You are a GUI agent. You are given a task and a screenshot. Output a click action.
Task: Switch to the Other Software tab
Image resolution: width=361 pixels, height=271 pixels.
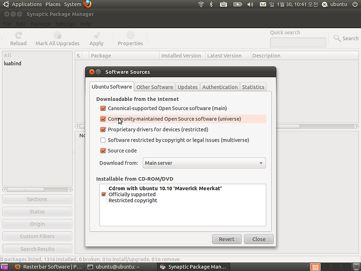click(155, 87)
